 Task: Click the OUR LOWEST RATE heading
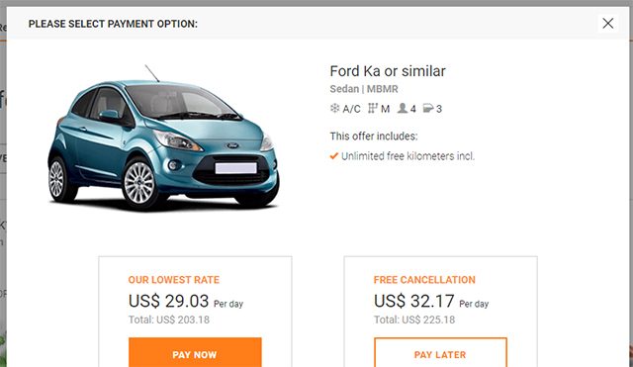click(174, 280)
